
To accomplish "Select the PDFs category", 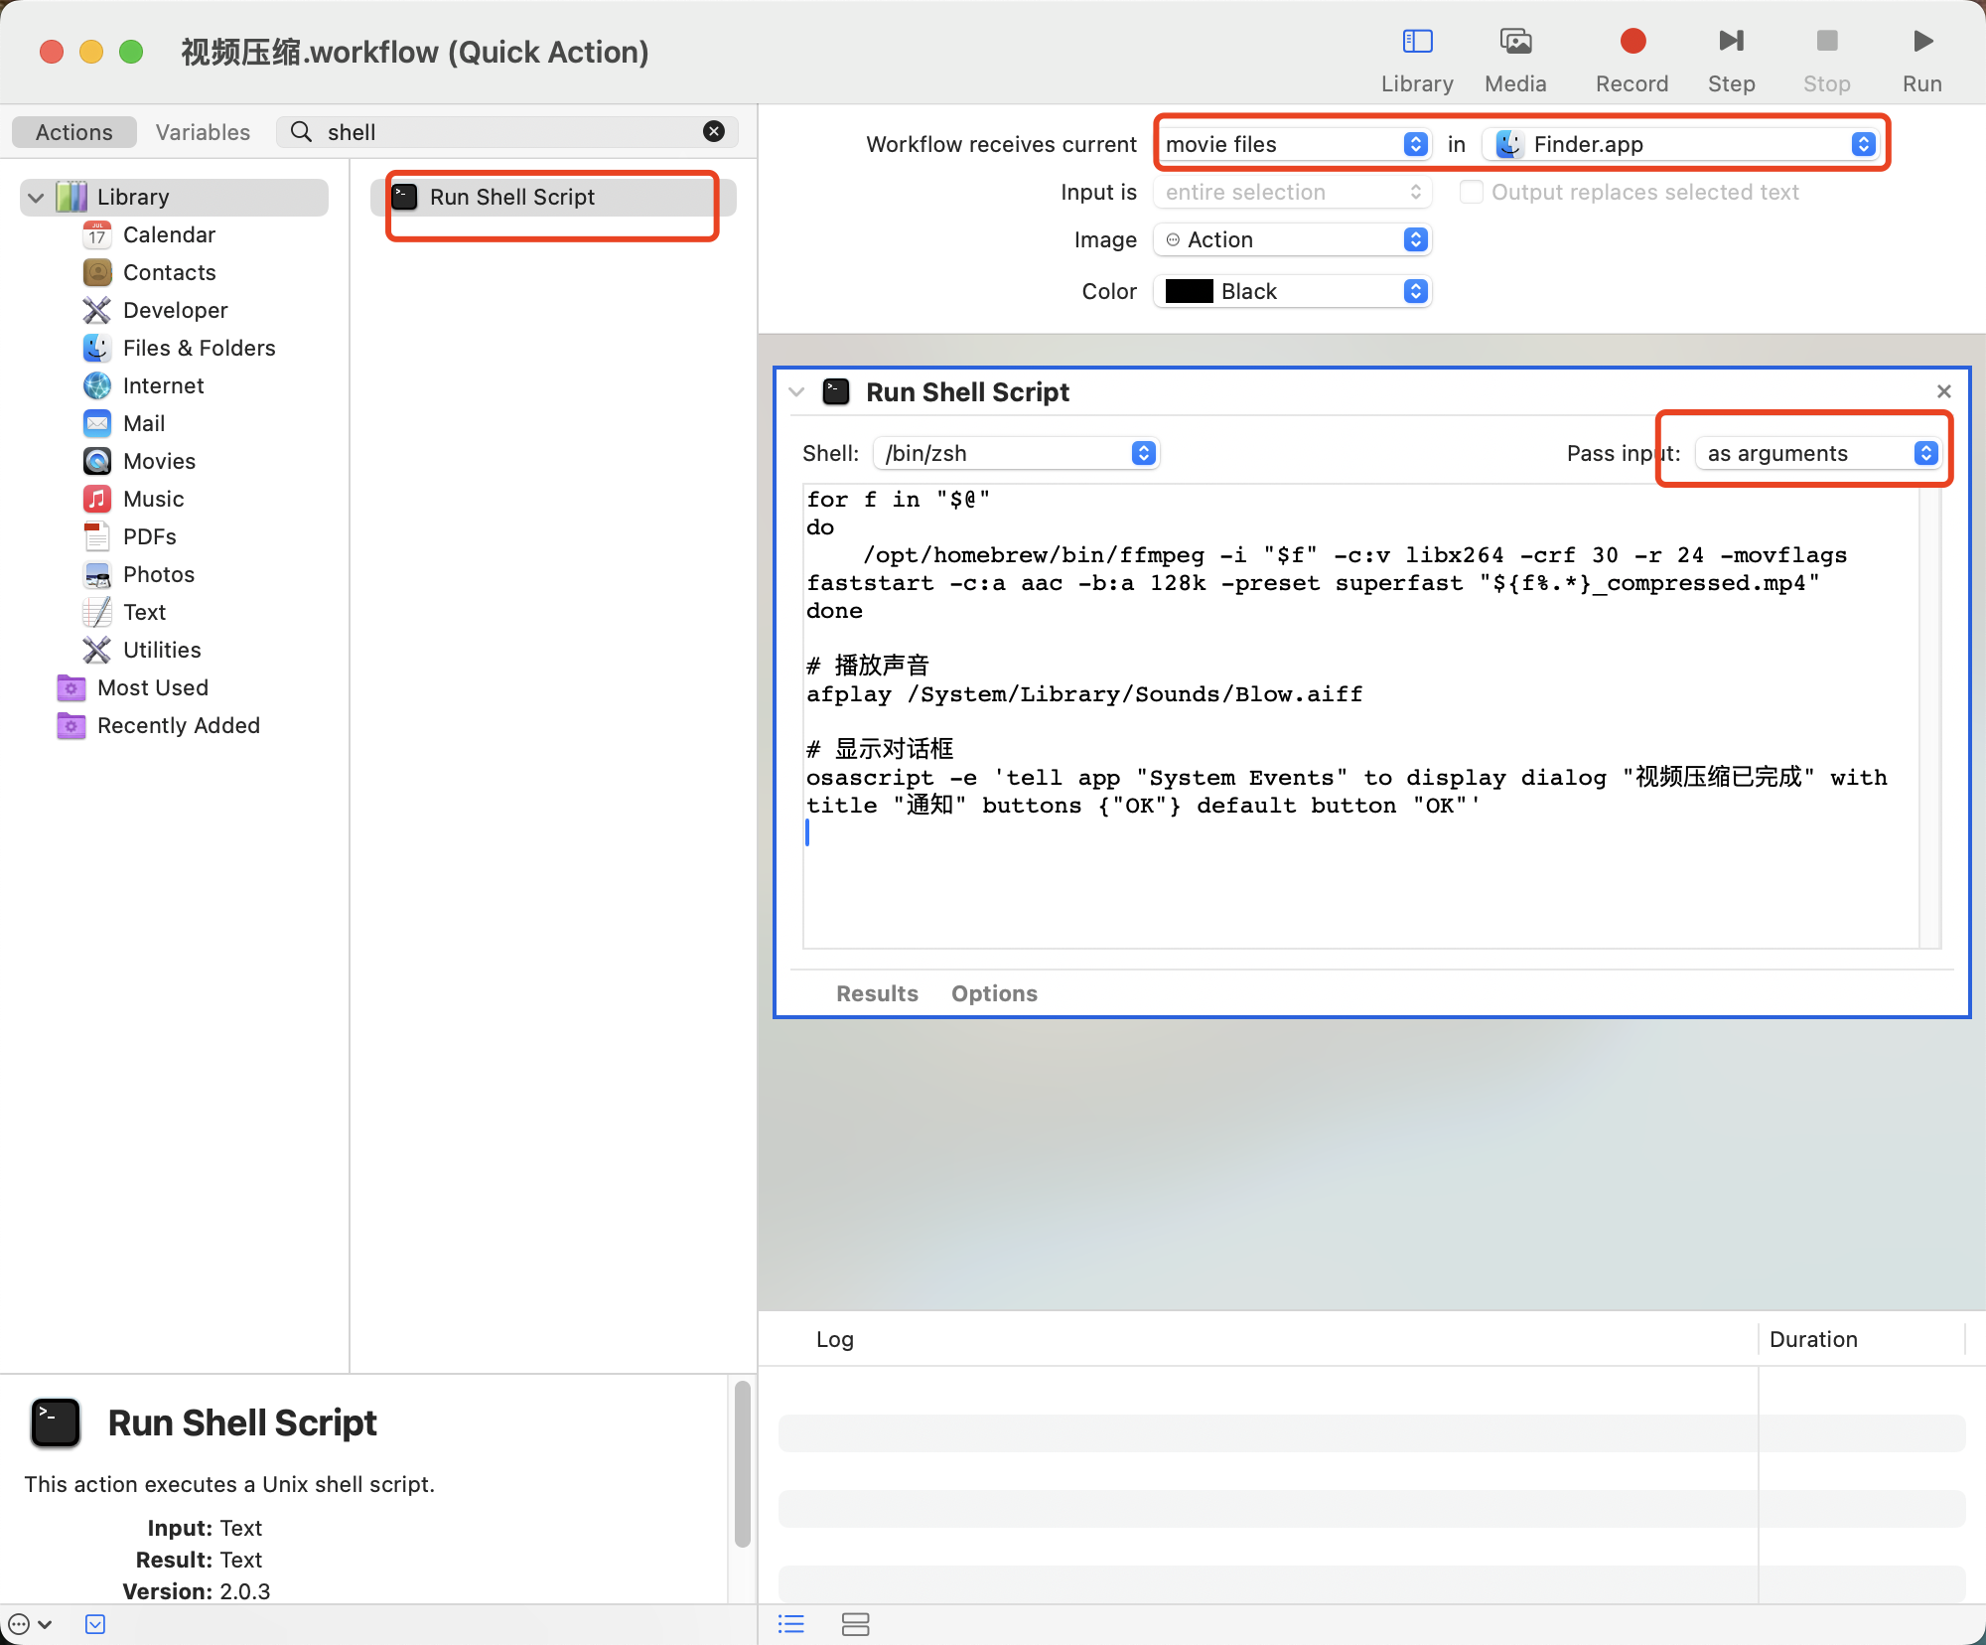I will (149, 536).
